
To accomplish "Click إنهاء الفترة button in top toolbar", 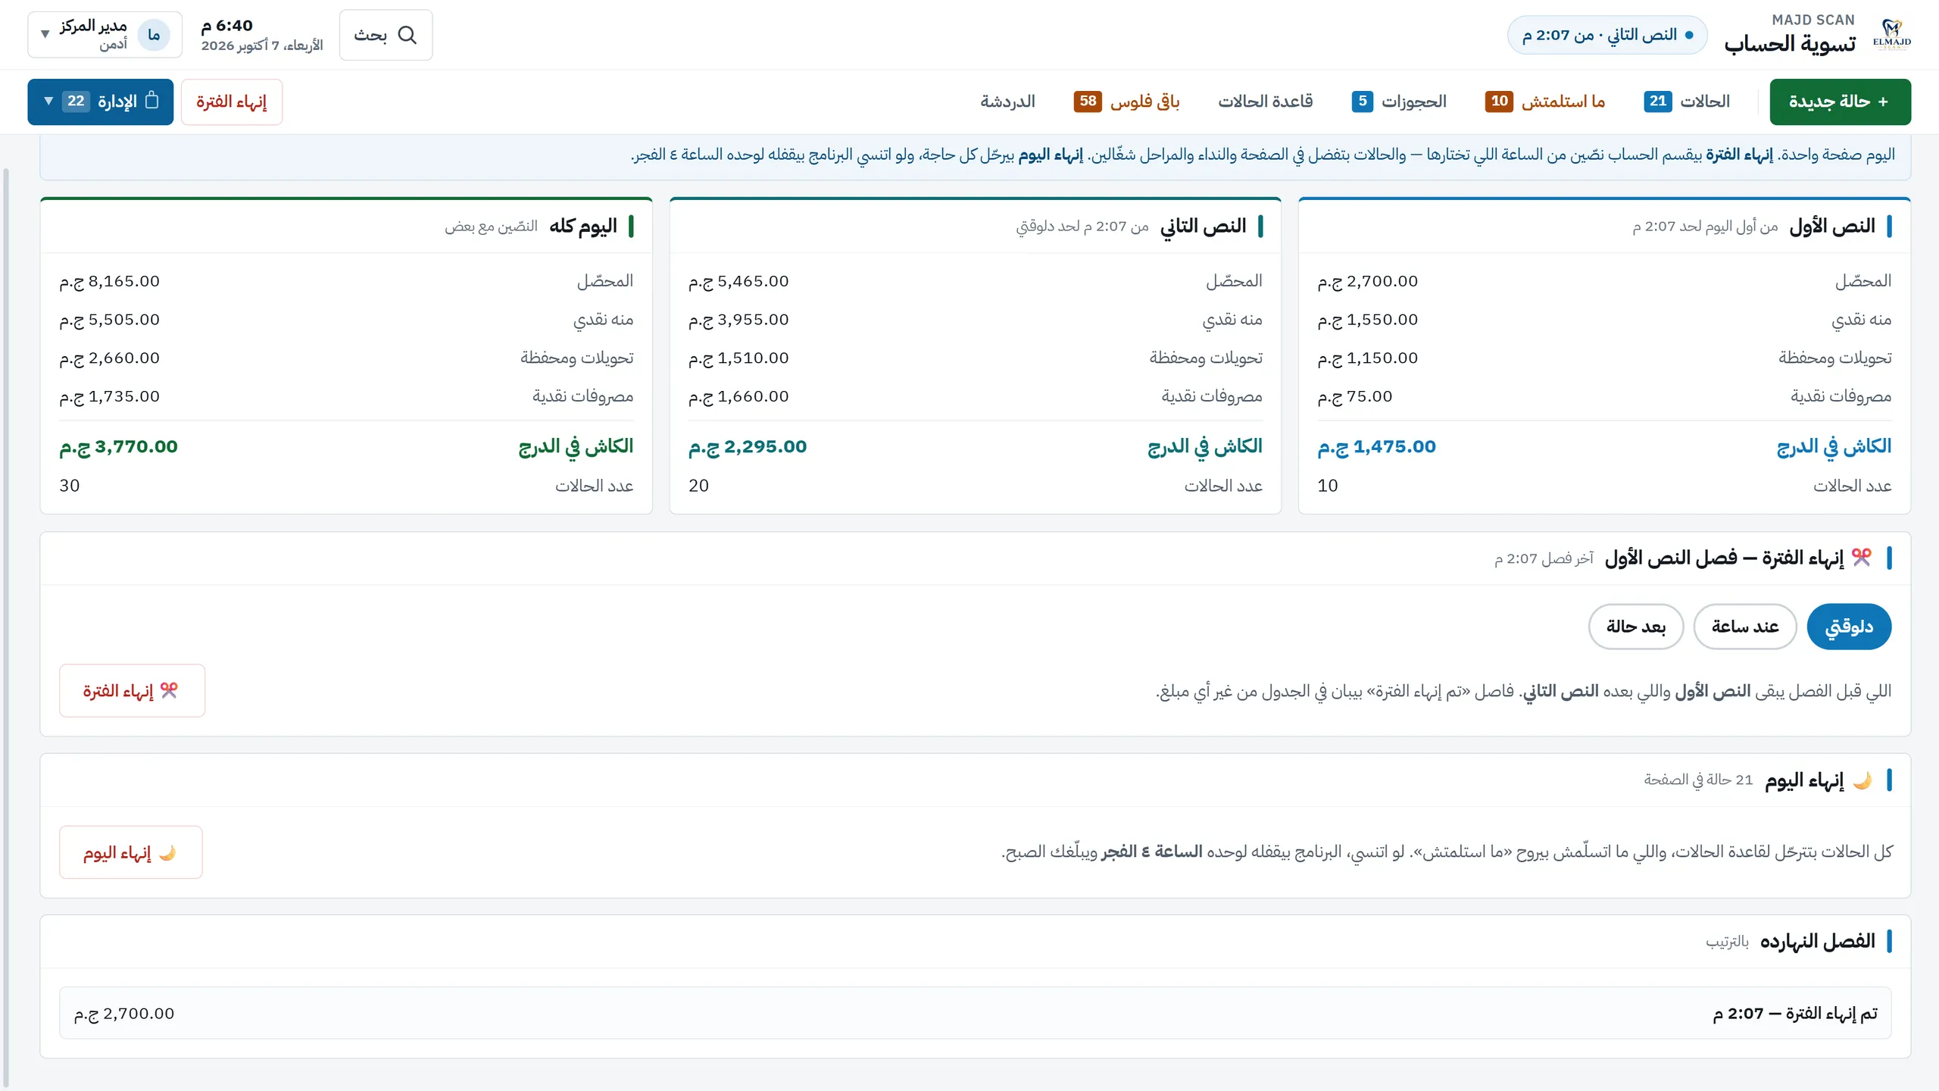I will [x=232, y=102].
